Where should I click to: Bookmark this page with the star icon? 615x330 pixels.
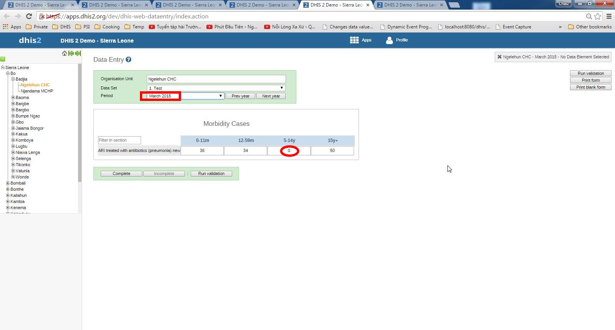click(x=598, y=16)
